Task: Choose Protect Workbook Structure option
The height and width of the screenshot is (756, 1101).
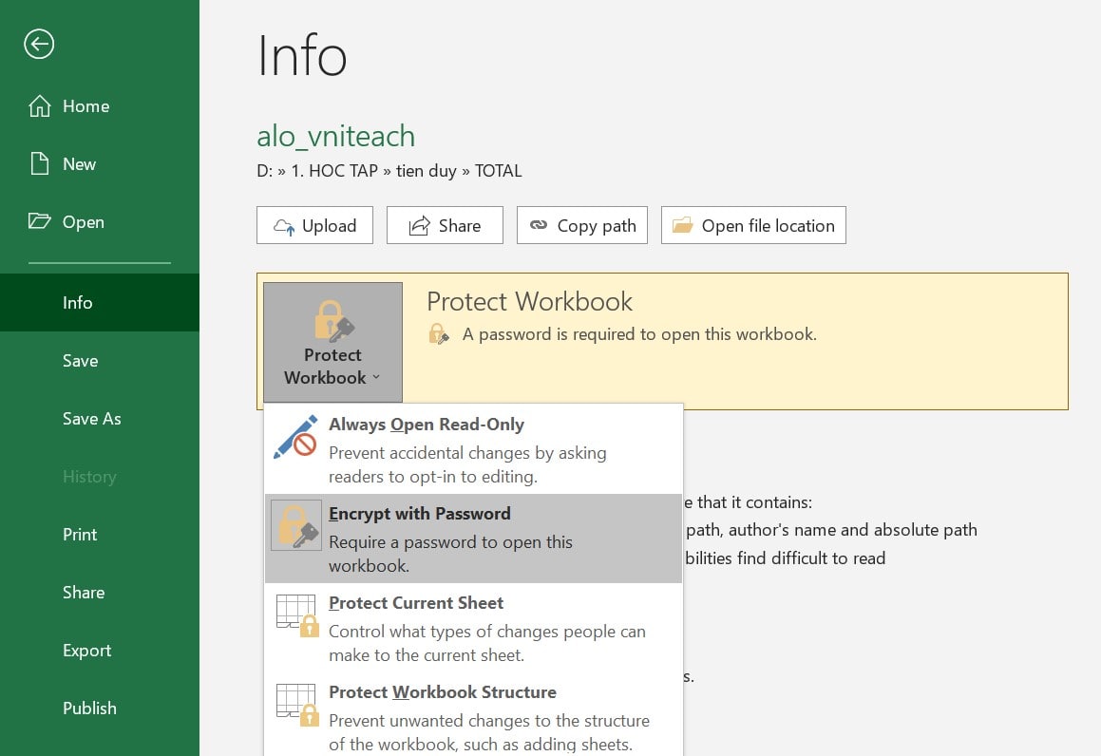Action: coord(473,715)
